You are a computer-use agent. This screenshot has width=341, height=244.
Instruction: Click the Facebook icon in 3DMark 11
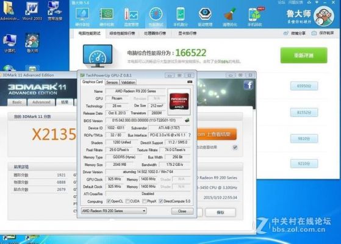point(248,85)
